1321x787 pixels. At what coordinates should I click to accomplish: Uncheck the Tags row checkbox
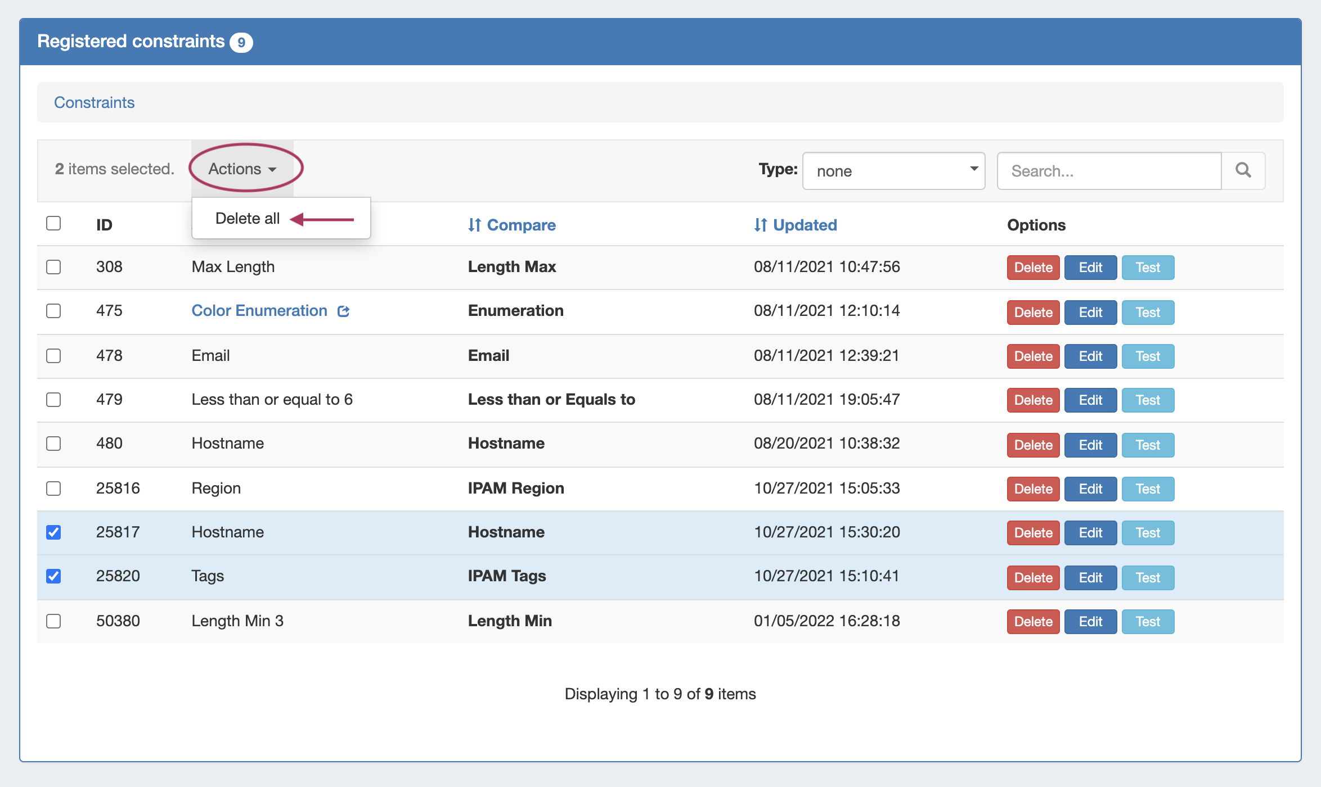53,576
